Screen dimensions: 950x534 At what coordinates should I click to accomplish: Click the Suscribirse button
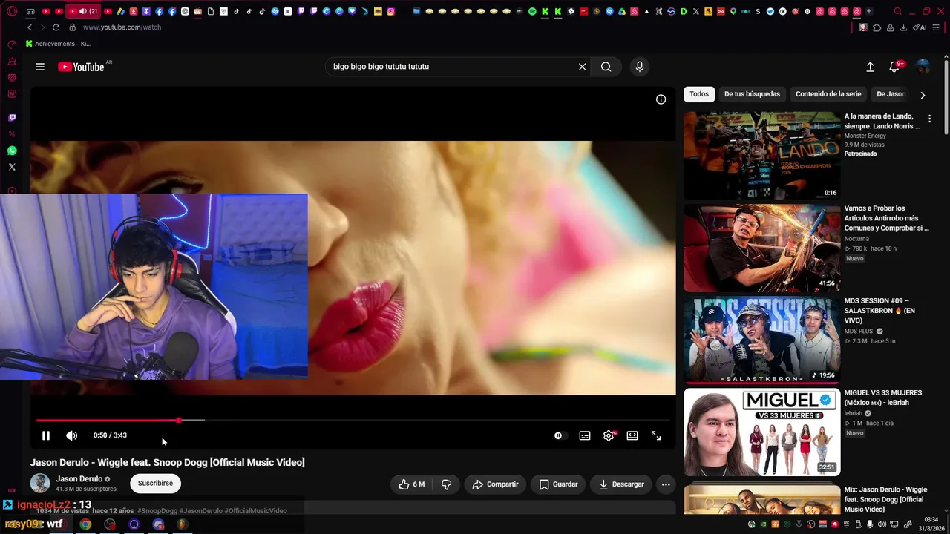[x=155, y=484]
